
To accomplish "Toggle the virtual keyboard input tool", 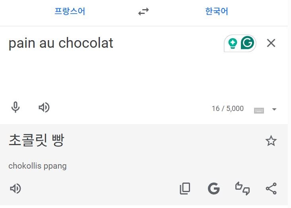I will point(259,111).
